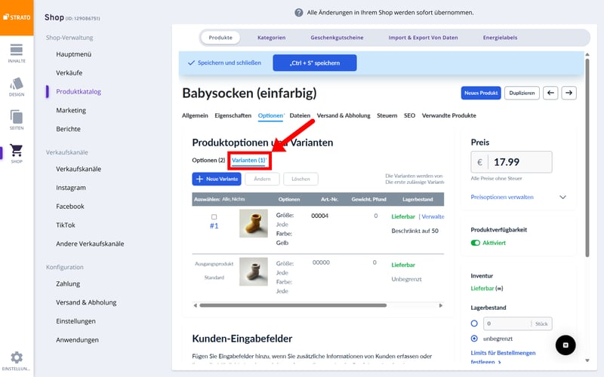Open the variant #1 link
Image resolution: width=604 pixels, height=377 pixels.
pos(214,225)
